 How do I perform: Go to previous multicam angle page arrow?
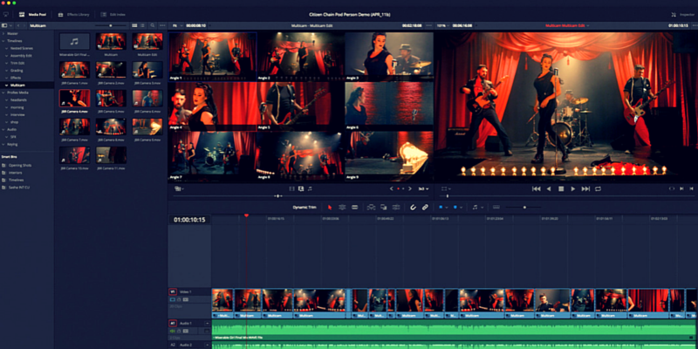[392, 188]
